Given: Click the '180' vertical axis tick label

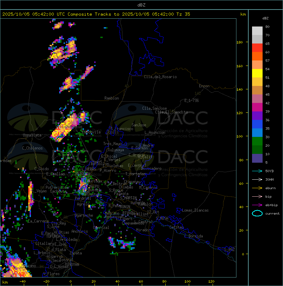Looking at the screenshot, I should [239, 42].
